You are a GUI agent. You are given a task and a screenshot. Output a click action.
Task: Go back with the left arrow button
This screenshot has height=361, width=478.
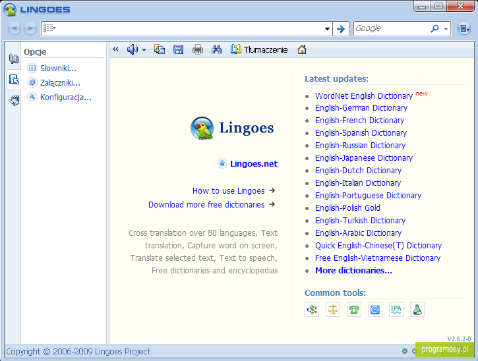[x=15, y=28]
